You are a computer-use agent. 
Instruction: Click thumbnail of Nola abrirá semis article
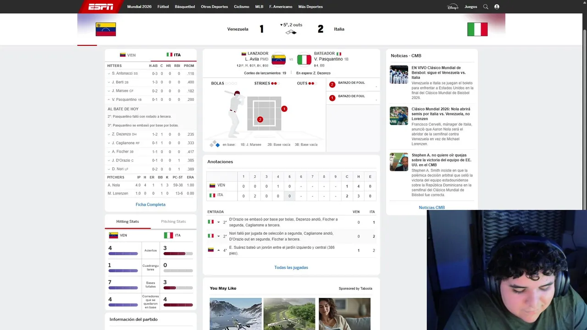[399, 116]
